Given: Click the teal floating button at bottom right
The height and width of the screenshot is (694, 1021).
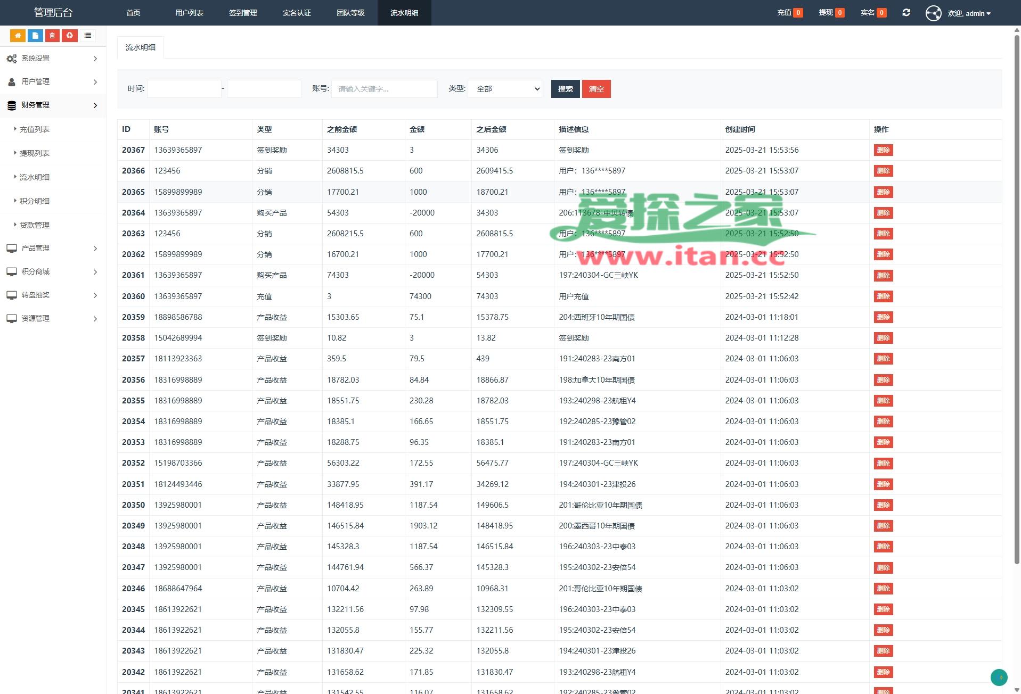Looking at the screenshot, I should [999, 677].
